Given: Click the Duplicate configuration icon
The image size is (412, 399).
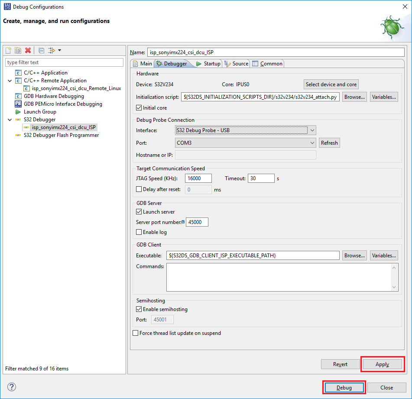Looking at the screenshot, I should click(18, 50).
